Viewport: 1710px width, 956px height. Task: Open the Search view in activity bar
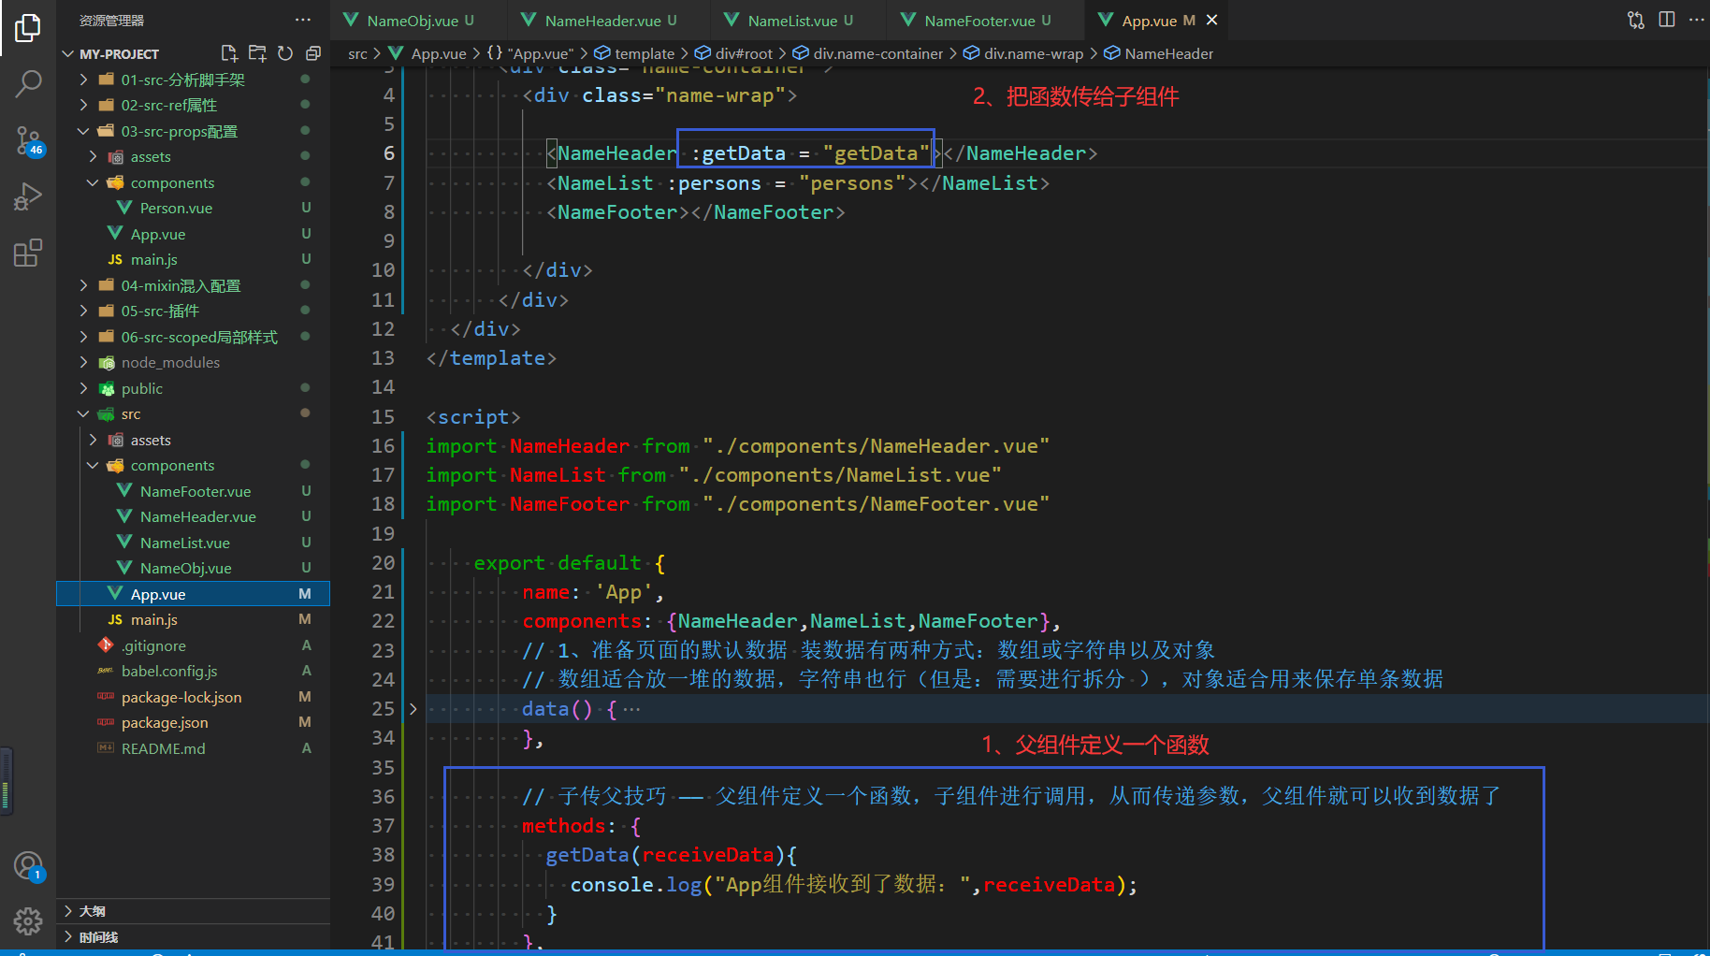pos(28,84)
